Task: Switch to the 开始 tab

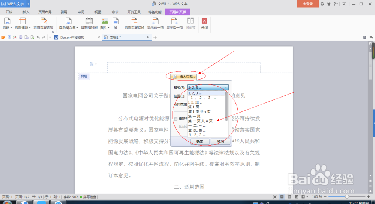Action: (9, 12)
